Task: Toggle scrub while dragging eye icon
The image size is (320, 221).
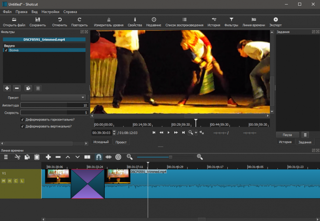Action: (x=108, y=157)
